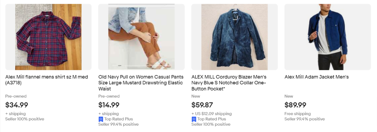Viewport: 377px width, 132px height.
Task: Click Seller 100% positive under Corduroy Blazer
Action: tap(211, 124)
